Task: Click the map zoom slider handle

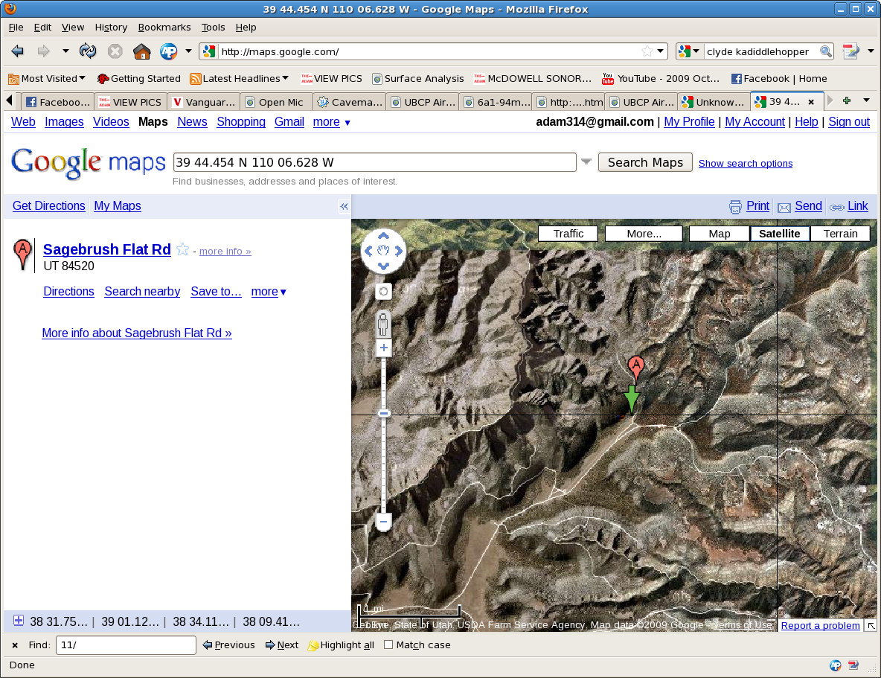Action: 384,413
